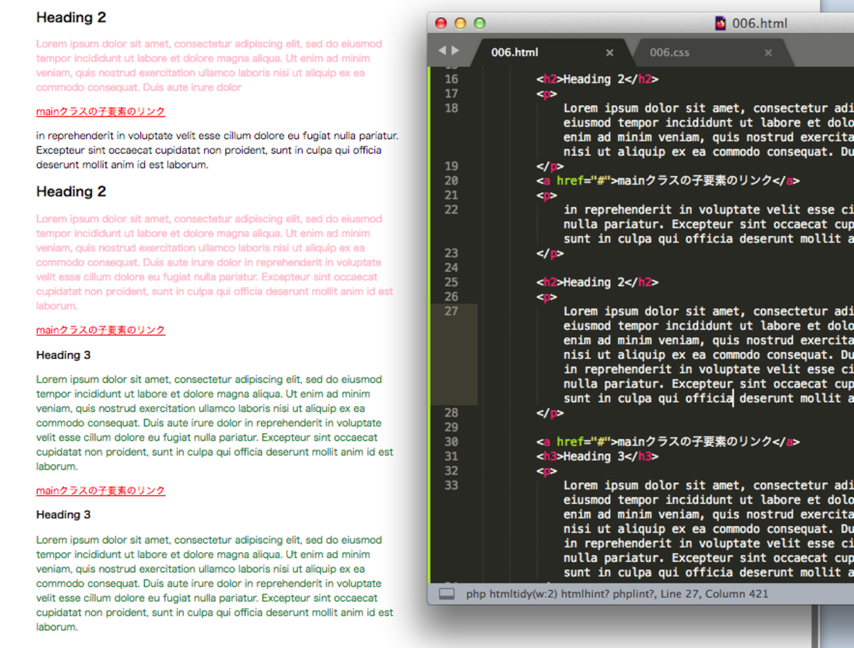Select the 006.html tab

coord(514,53)
